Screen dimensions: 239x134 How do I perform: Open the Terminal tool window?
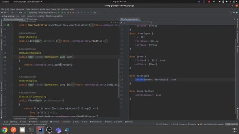pos(55,122)
